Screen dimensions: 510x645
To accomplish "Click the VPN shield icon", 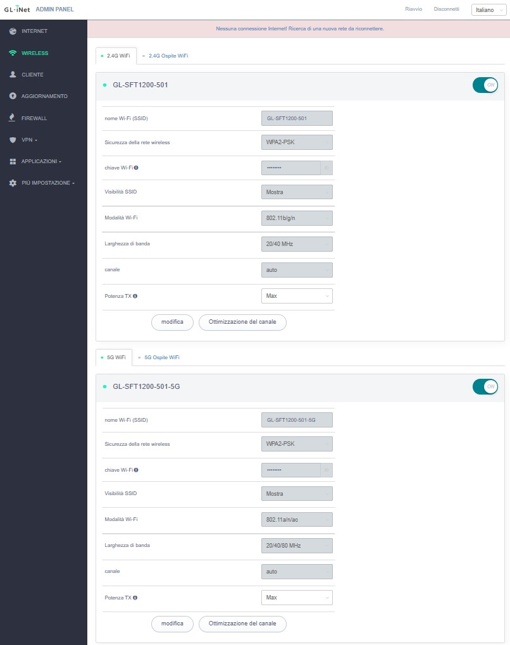I will click(13, 140).
